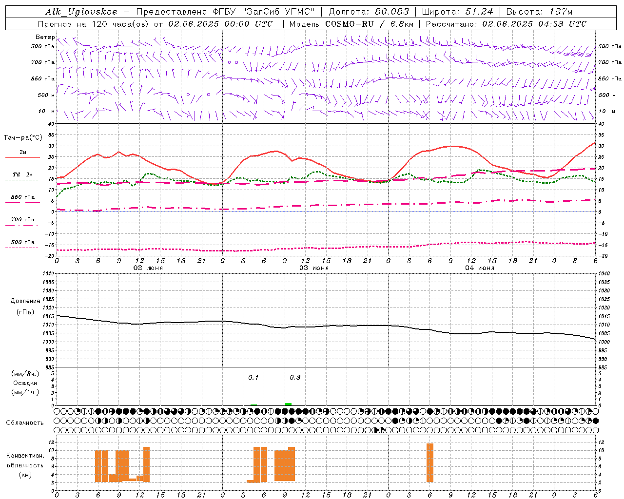The height and width of the screenshot is (499, 624).
Task: Click the 500 гПа temperature legend entry
Action: click(23, 242)
